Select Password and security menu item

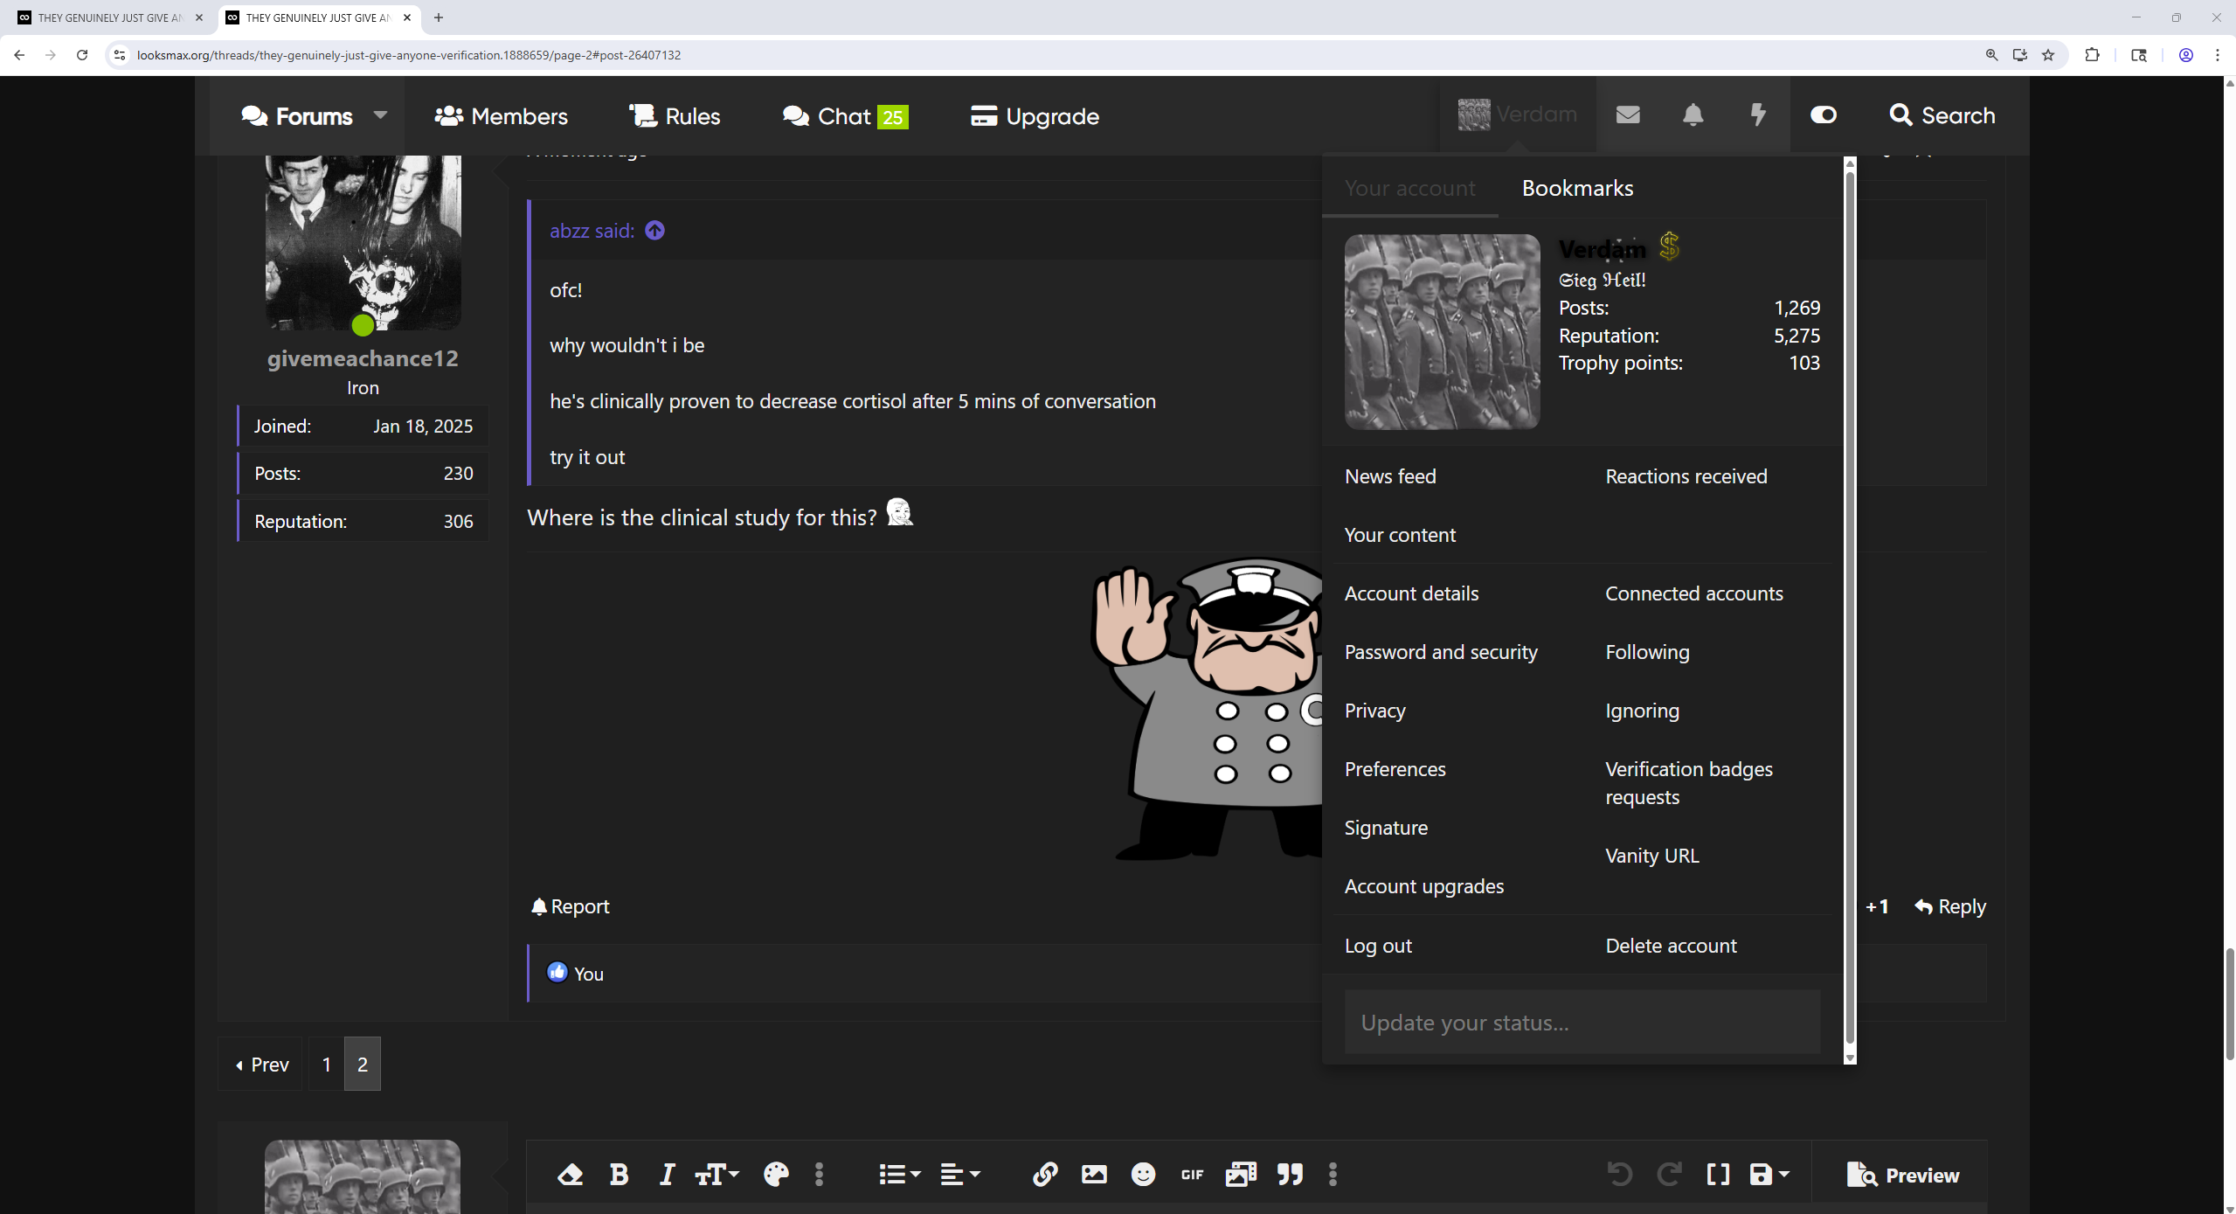pyautogui.click(x=1441, y=652)
